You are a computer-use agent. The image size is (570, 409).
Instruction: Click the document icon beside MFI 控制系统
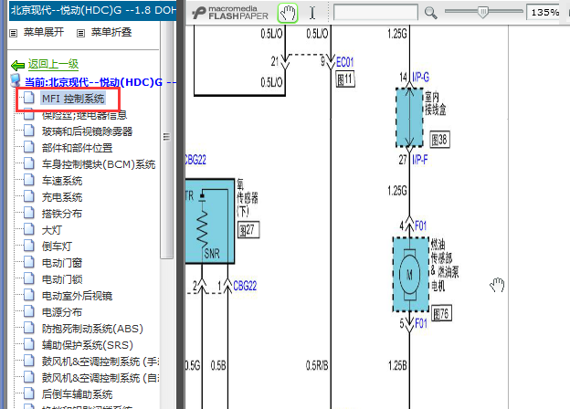point(28,98)
